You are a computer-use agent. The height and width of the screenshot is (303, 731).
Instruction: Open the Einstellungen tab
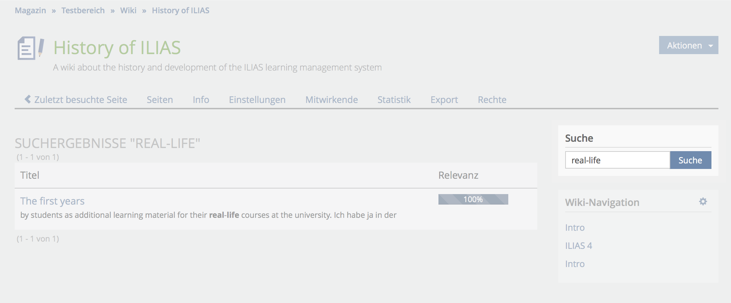(257, 100)
